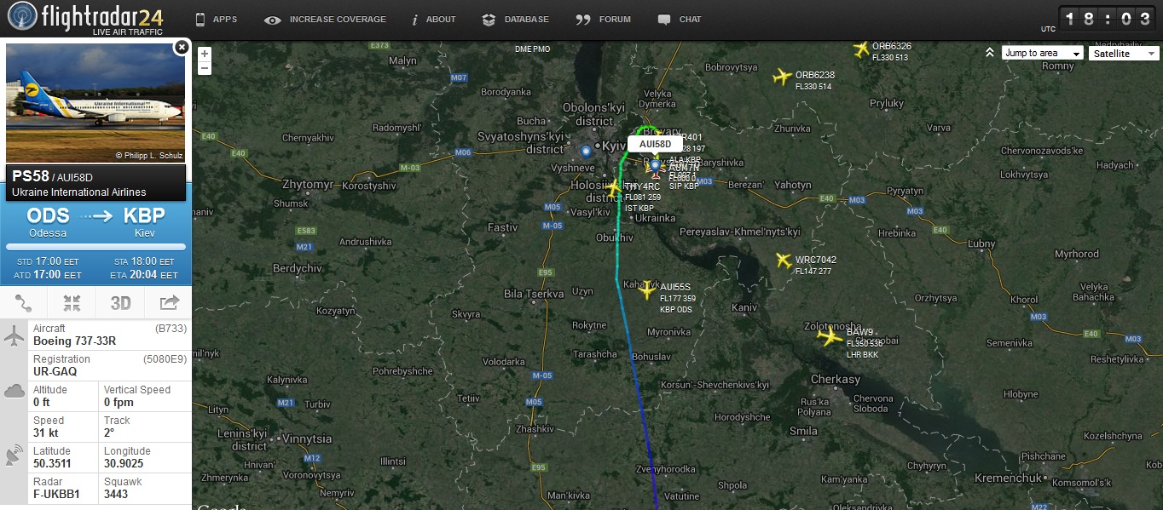
Task: Close the PS58 flight details panel
Action: [x=181, y=48]
